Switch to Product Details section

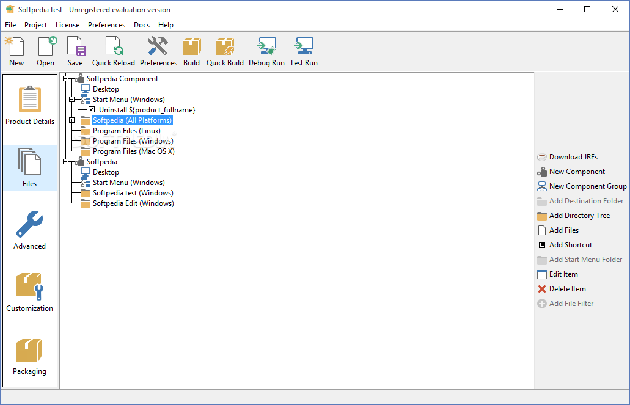pos(30,105)
